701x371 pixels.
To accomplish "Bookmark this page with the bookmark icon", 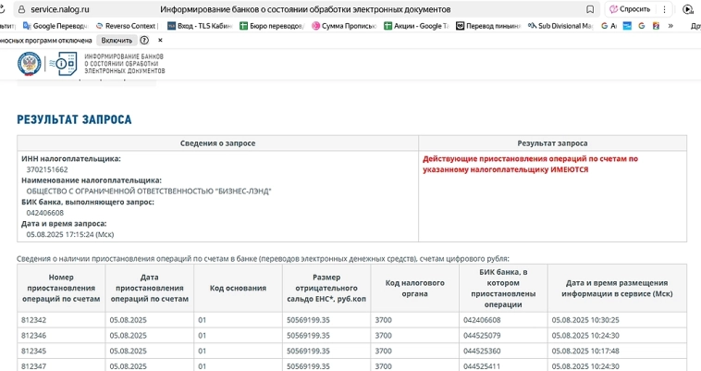I will click(x=590, y=9).
